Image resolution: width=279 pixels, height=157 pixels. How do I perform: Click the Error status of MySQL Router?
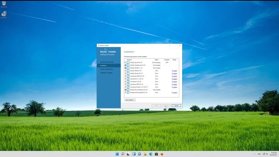(x=157, y=73)
